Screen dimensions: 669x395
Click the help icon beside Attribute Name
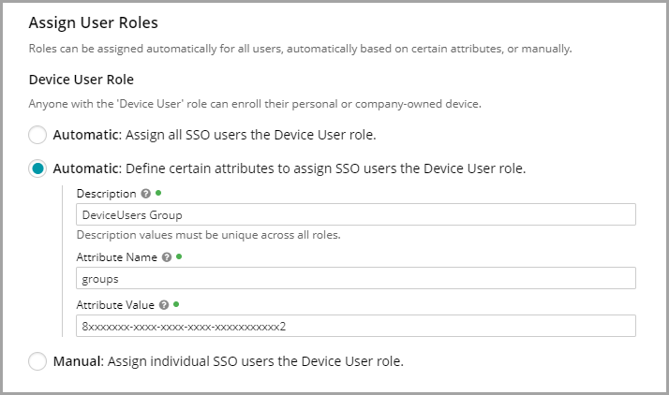click(164, 256)
